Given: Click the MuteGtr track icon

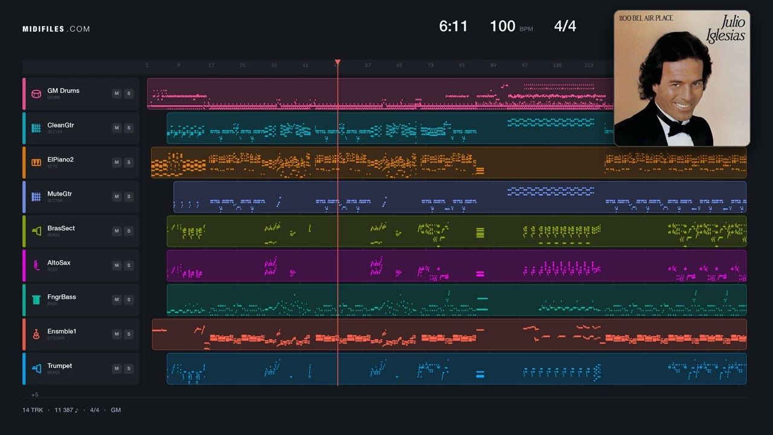Looking at the screenshot, I should 36,197.
